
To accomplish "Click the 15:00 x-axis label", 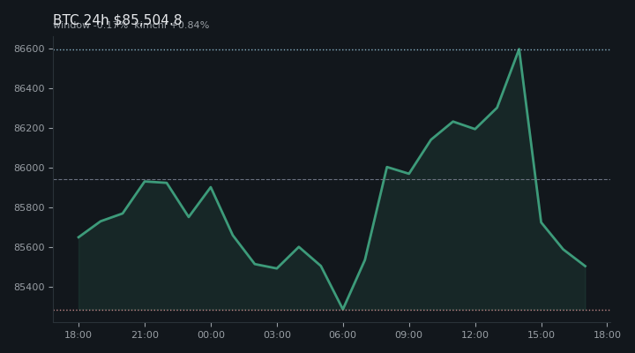I will coord(541,334).
